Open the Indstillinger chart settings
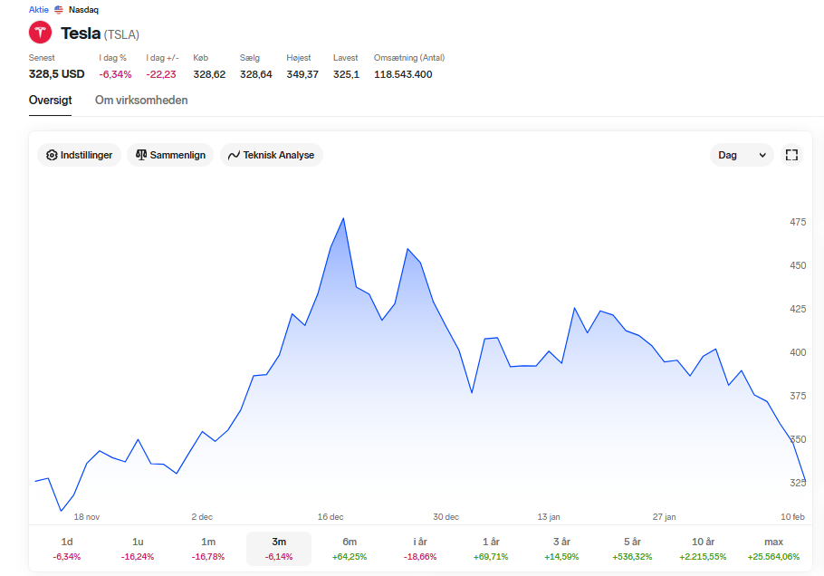The height and width of the screenshot is (576, 824). coord(79,155)
